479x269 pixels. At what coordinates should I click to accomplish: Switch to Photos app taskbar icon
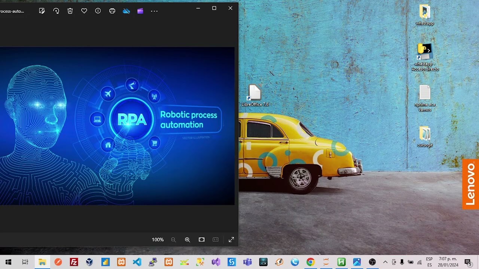pos(357,262)
